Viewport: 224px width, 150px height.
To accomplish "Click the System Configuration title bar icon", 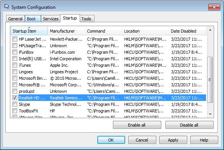I will [x=6, y=7].
